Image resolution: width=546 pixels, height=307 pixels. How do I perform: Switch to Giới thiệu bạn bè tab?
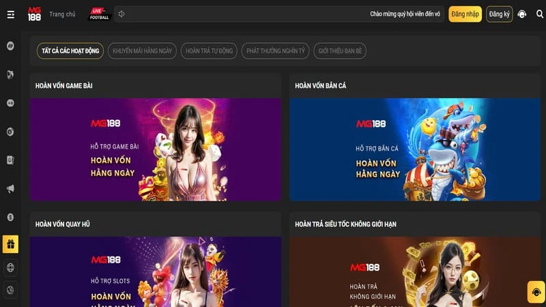click(340, 50)
